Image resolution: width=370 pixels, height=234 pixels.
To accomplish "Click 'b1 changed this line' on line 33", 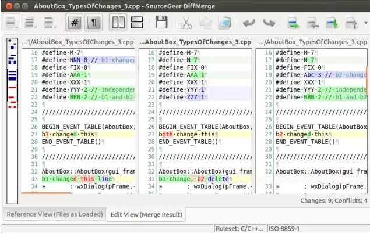I will tap(77, 179).
